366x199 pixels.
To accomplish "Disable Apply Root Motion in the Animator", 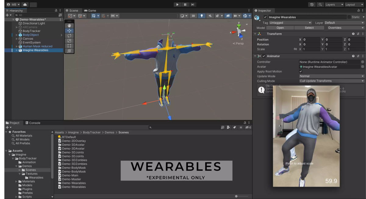I will point(300,71).
